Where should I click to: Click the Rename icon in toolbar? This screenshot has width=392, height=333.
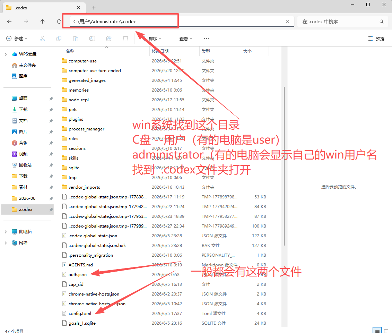click(x=92, y=39)
